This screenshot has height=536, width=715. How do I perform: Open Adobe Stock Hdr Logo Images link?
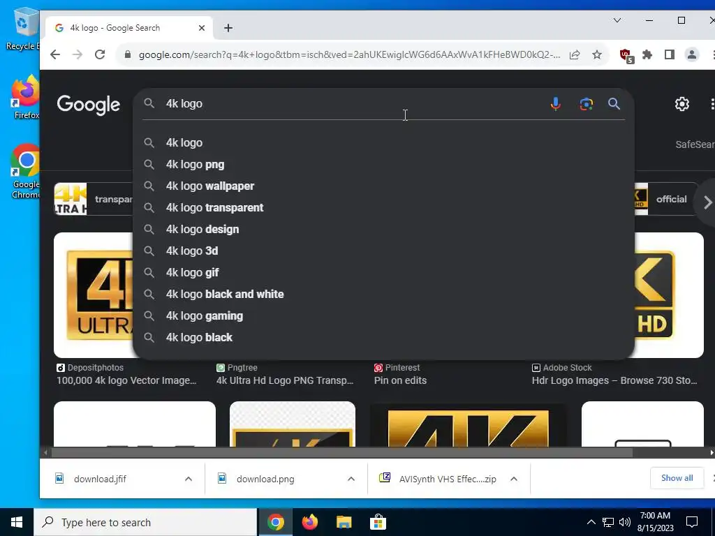click(614, 380)
